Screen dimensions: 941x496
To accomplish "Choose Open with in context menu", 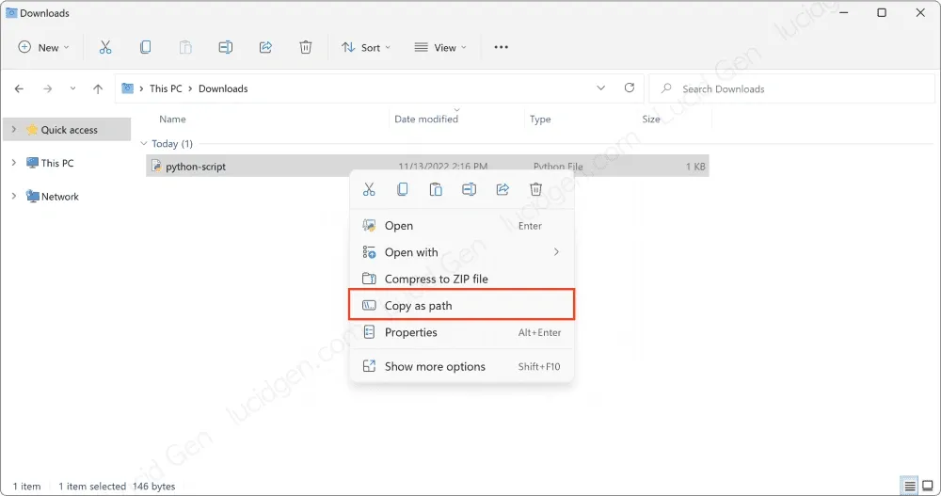I will coord(461,252).
